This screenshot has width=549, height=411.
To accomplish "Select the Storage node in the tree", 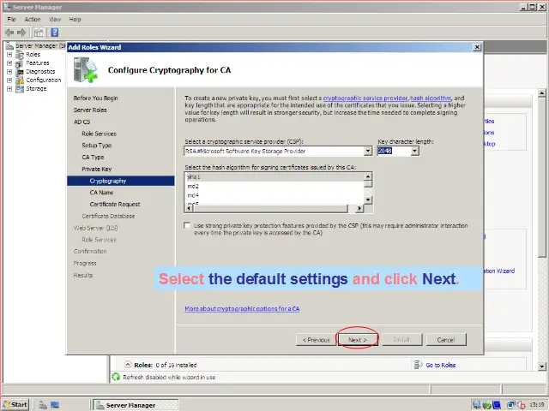I will (x=36, y=89).
